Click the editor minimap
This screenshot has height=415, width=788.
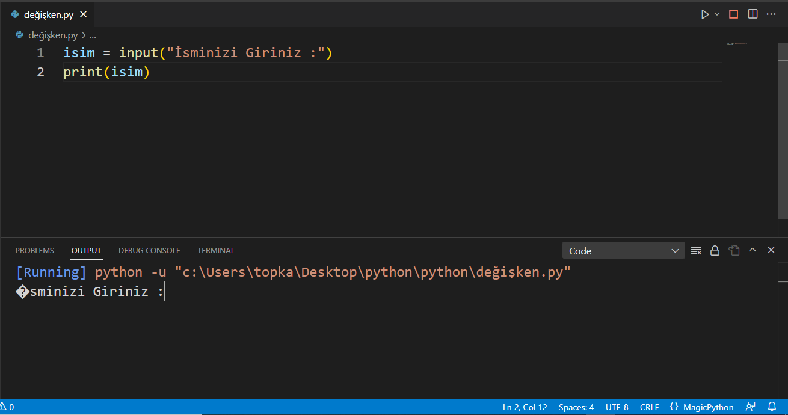click(737, 44)
